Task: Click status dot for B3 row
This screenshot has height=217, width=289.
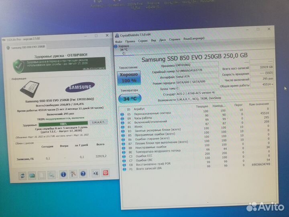Action: point(123,131)
